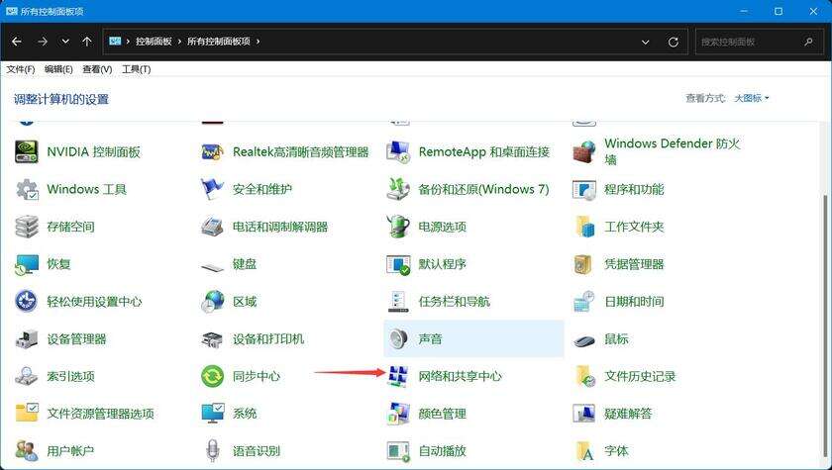Open the 声音 speaker icon
The image size is (832, 470).
(x=398, y=338)
